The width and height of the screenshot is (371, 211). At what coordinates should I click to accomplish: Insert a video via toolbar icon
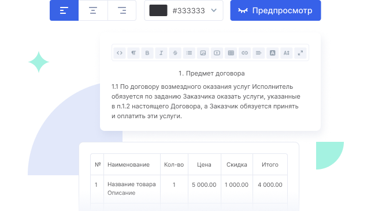coord(217,53)
